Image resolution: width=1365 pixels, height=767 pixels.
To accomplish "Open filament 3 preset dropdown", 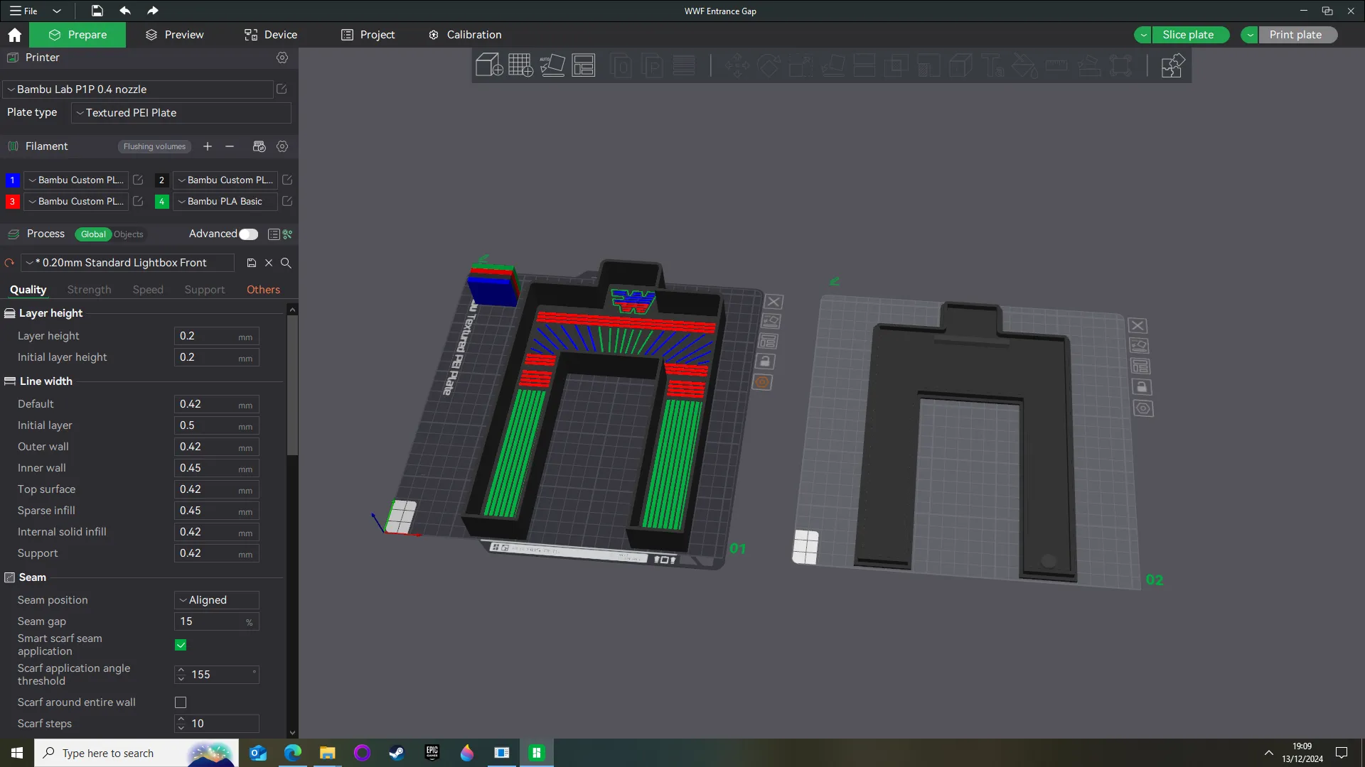I will 76,202.
